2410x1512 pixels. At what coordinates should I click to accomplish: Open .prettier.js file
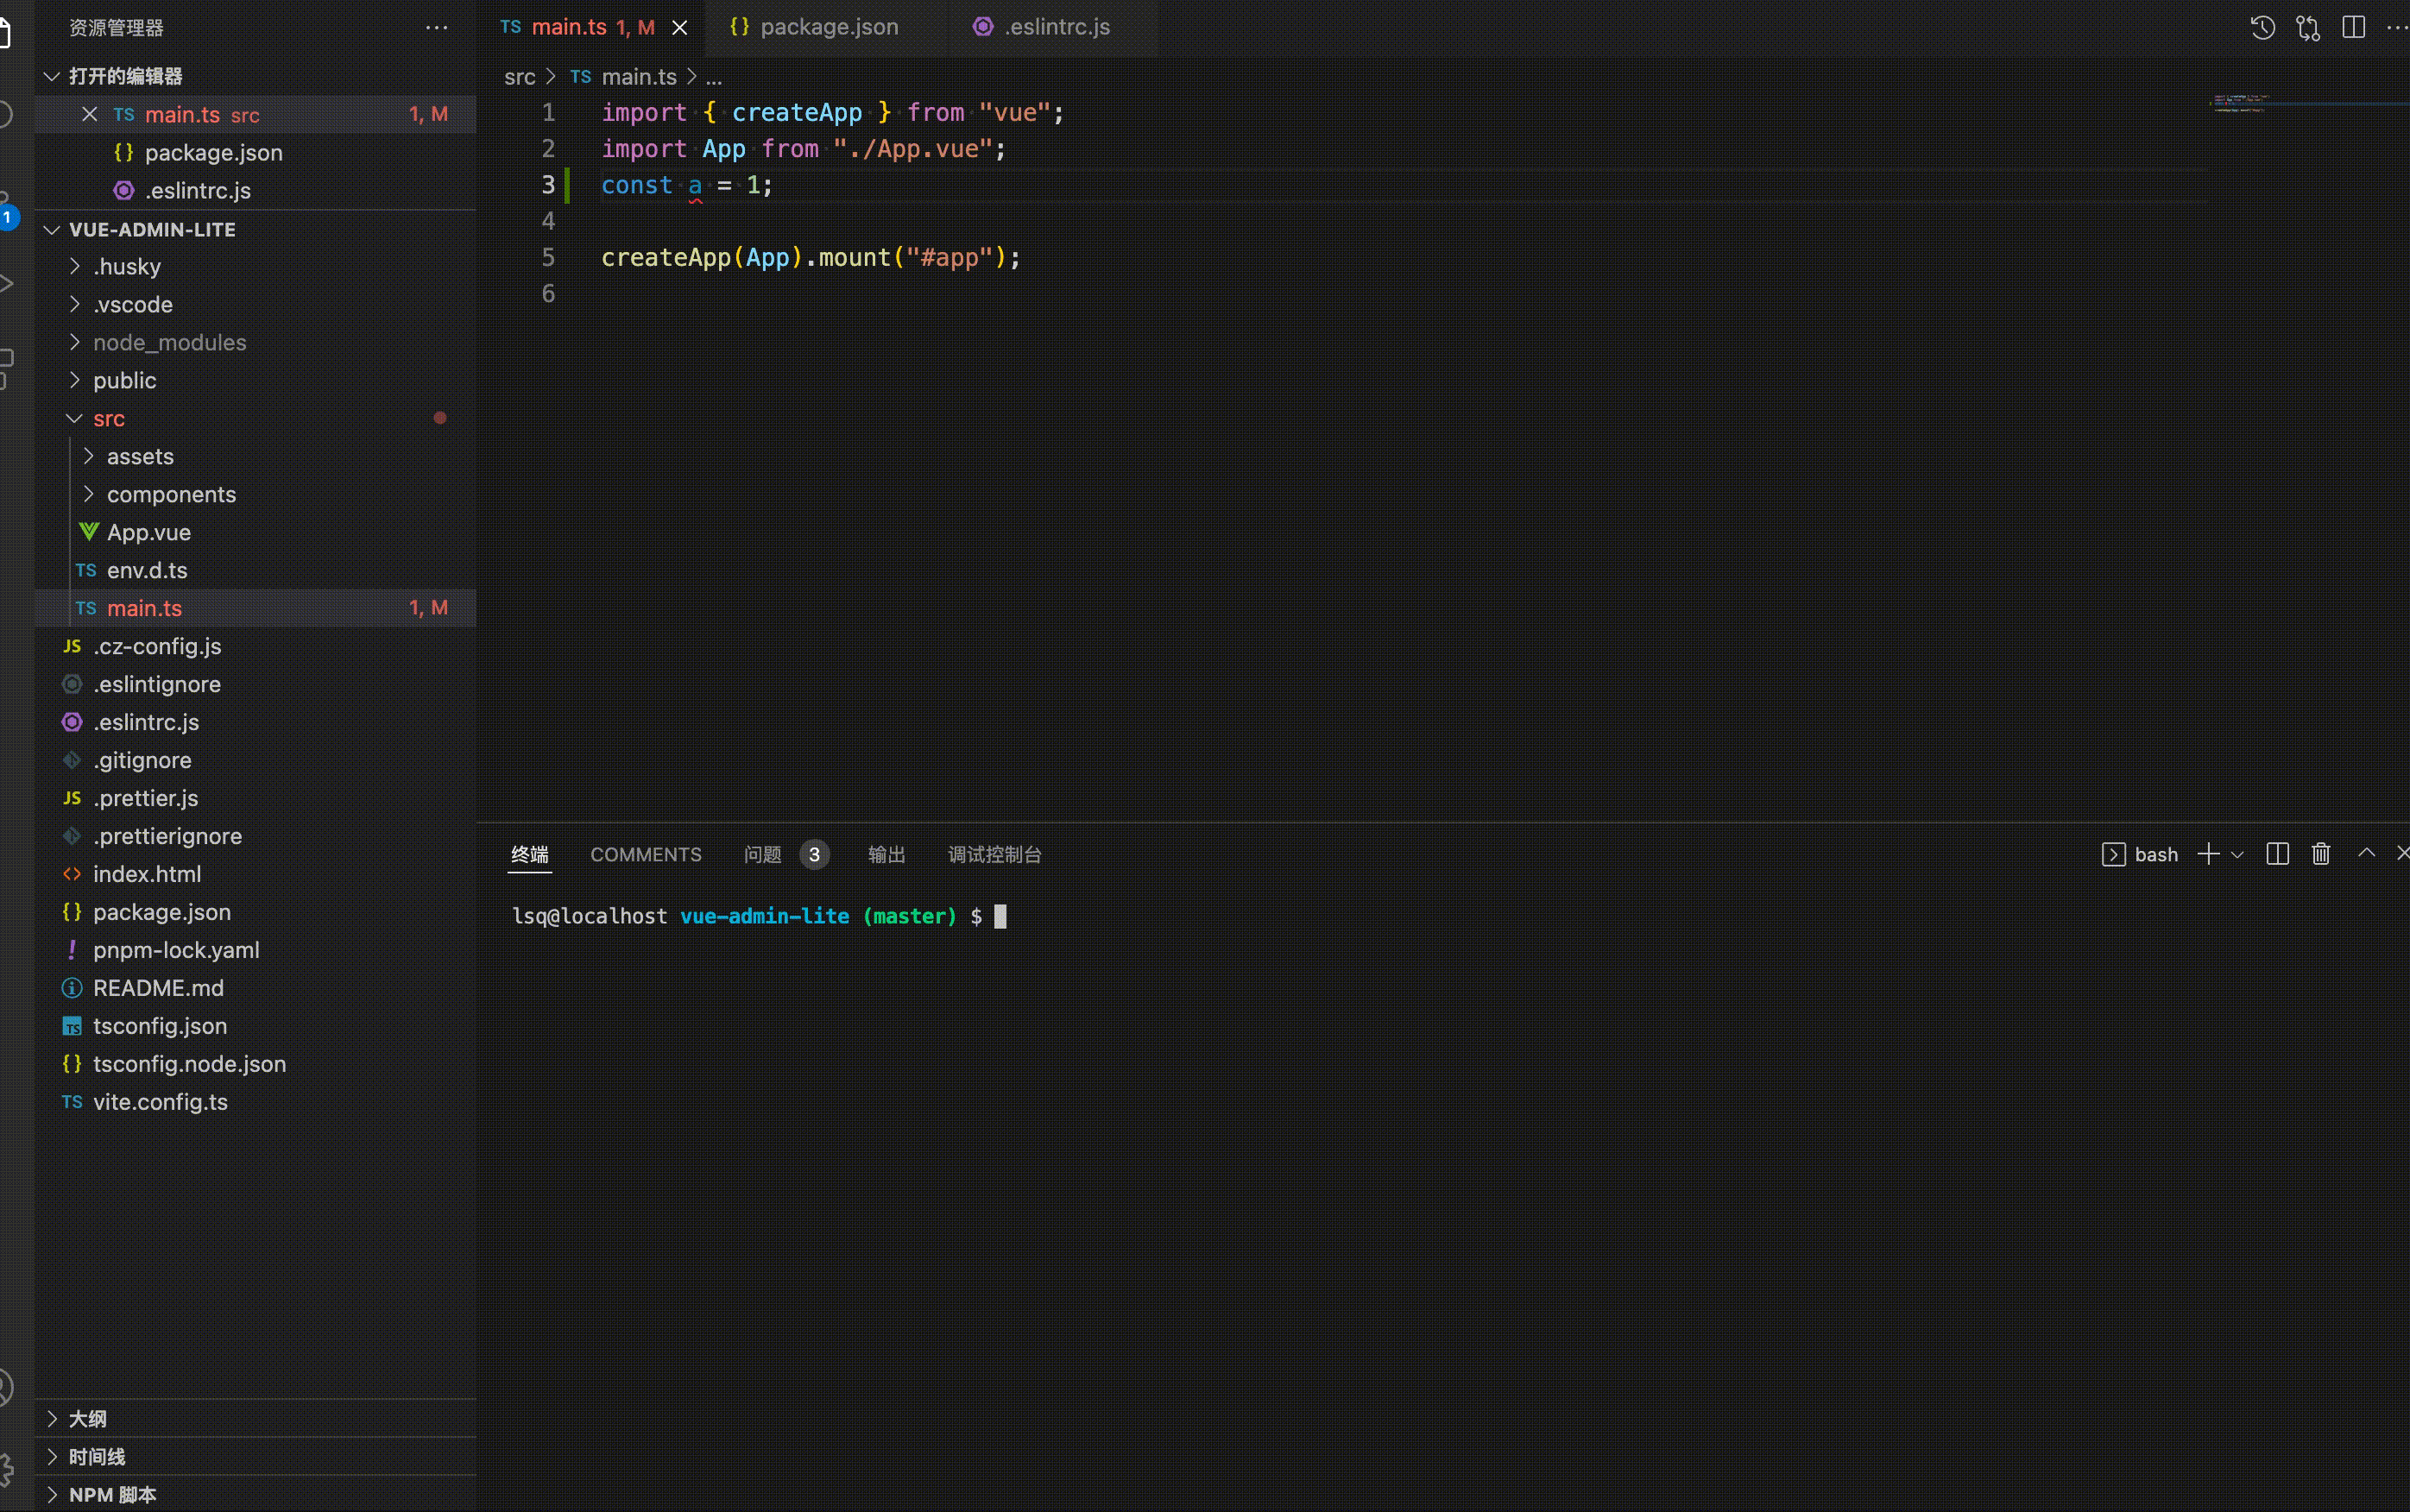coord(256,798)
